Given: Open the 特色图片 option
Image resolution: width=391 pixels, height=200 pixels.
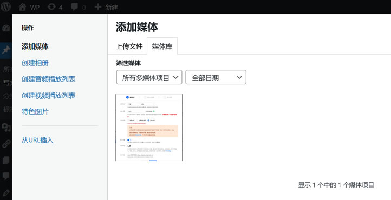Looking at the screenshot, I should coord(35,112).
